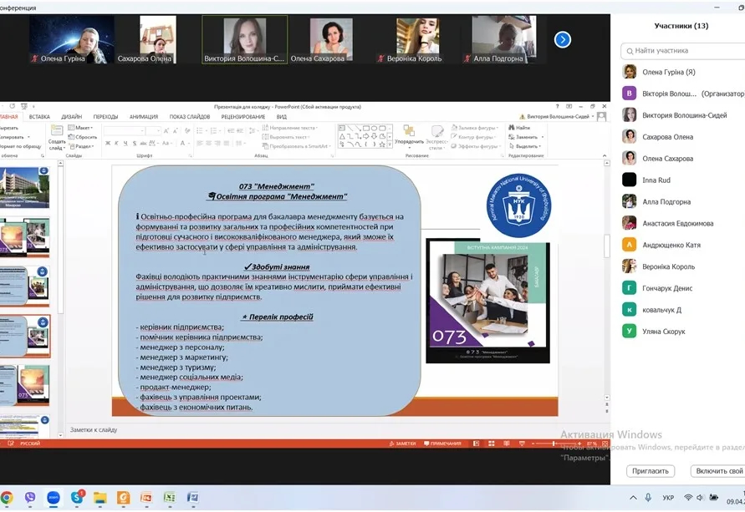Viewport: 745px width, 512px height.
Task: Open the Excel taskbar icon
Action: coord(169,498)
